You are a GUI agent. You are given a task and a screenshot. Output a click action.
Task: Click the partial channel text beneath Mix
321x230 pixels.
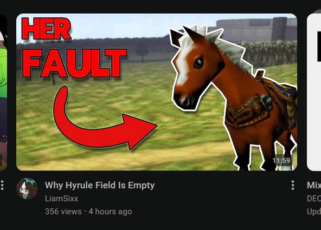click(314, 199)
